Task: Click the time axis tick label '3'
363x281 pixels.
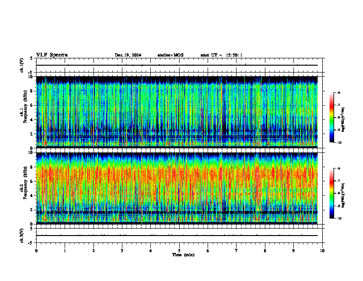Action: (x=122, y=251)
